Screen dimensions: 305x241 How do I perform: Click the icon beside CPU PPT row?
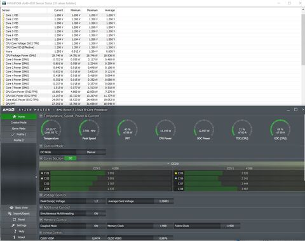(3, 104)
